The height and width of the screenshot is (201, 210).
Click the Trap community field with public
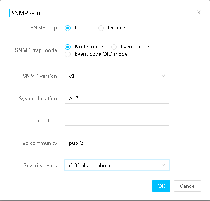coord(117,143)
